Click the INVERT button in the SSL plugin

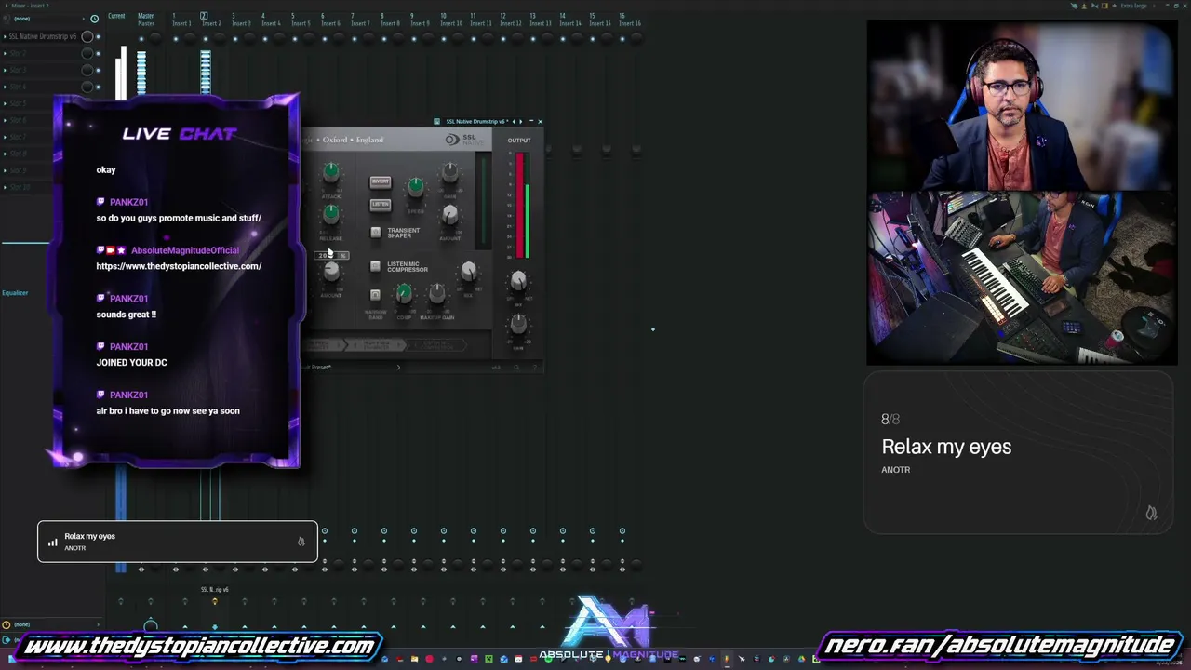381,181
